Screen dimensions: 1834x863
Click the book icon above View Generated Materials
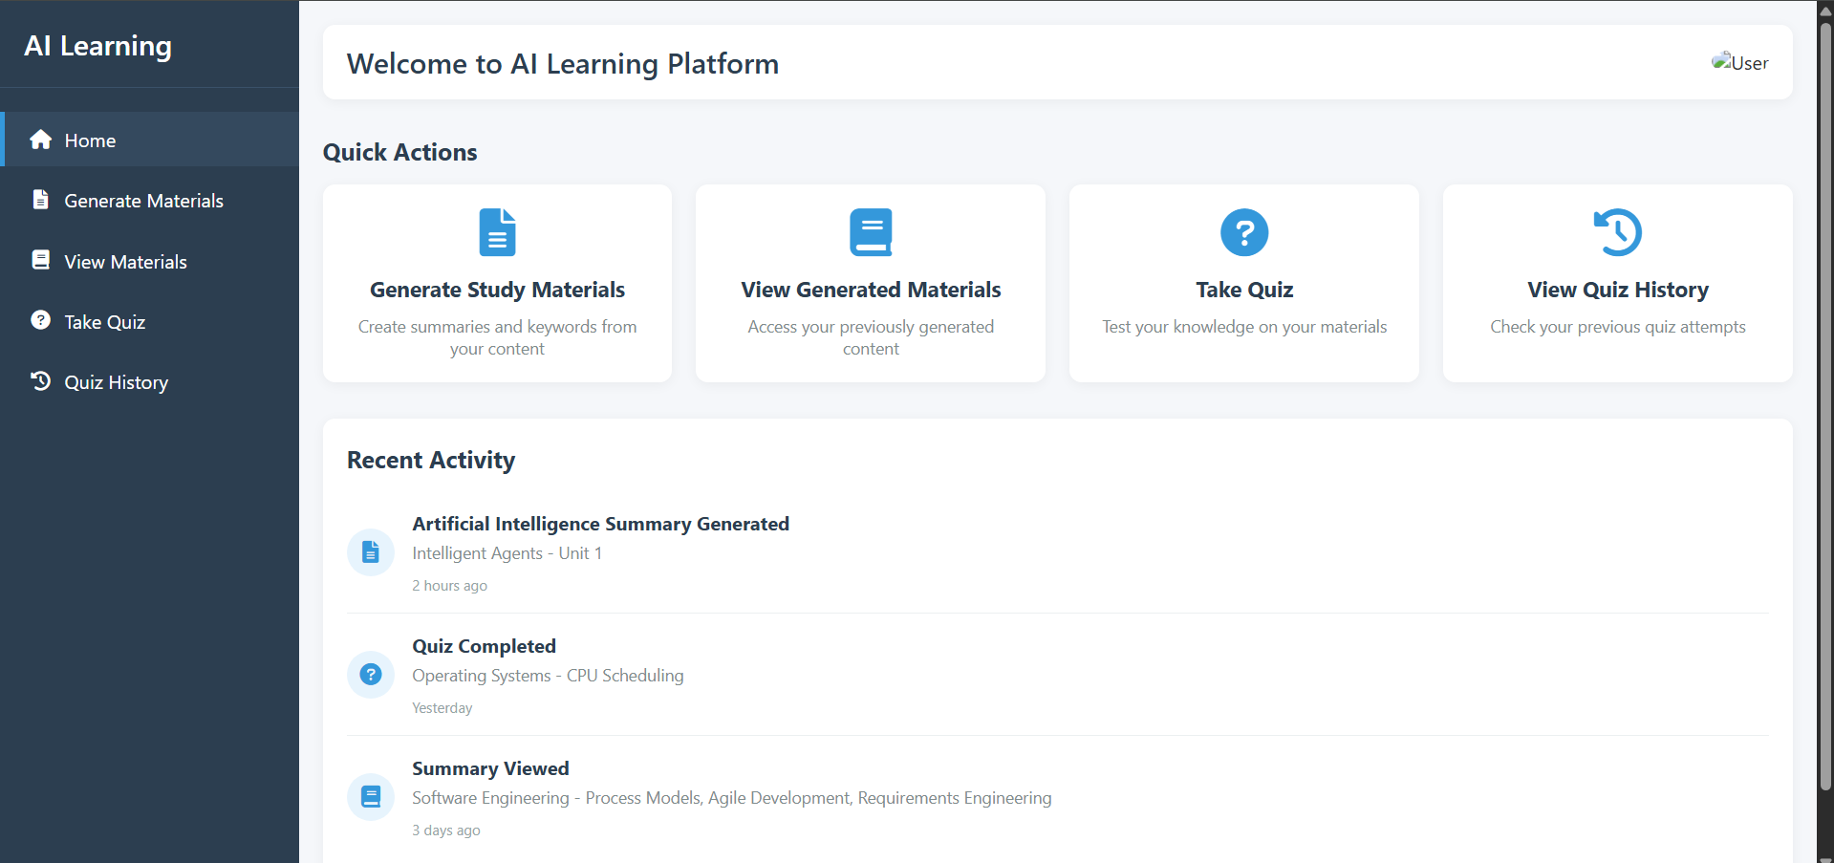pos(870,231)
